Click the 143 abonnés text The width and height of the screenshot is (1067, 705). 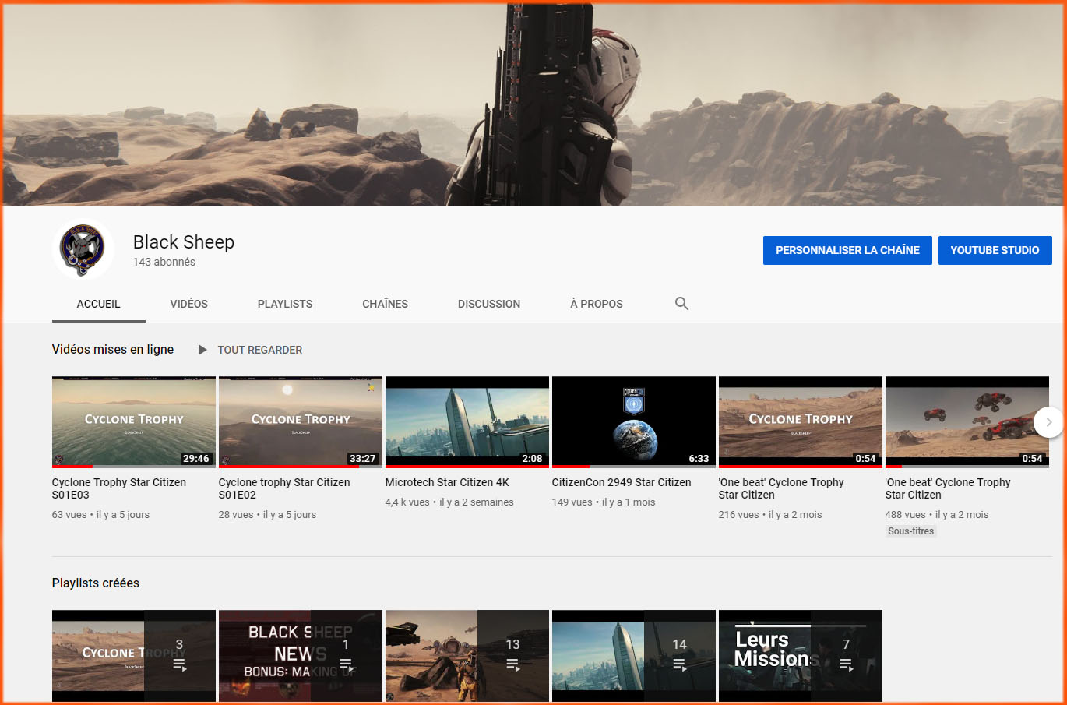(x=164, y=262)
